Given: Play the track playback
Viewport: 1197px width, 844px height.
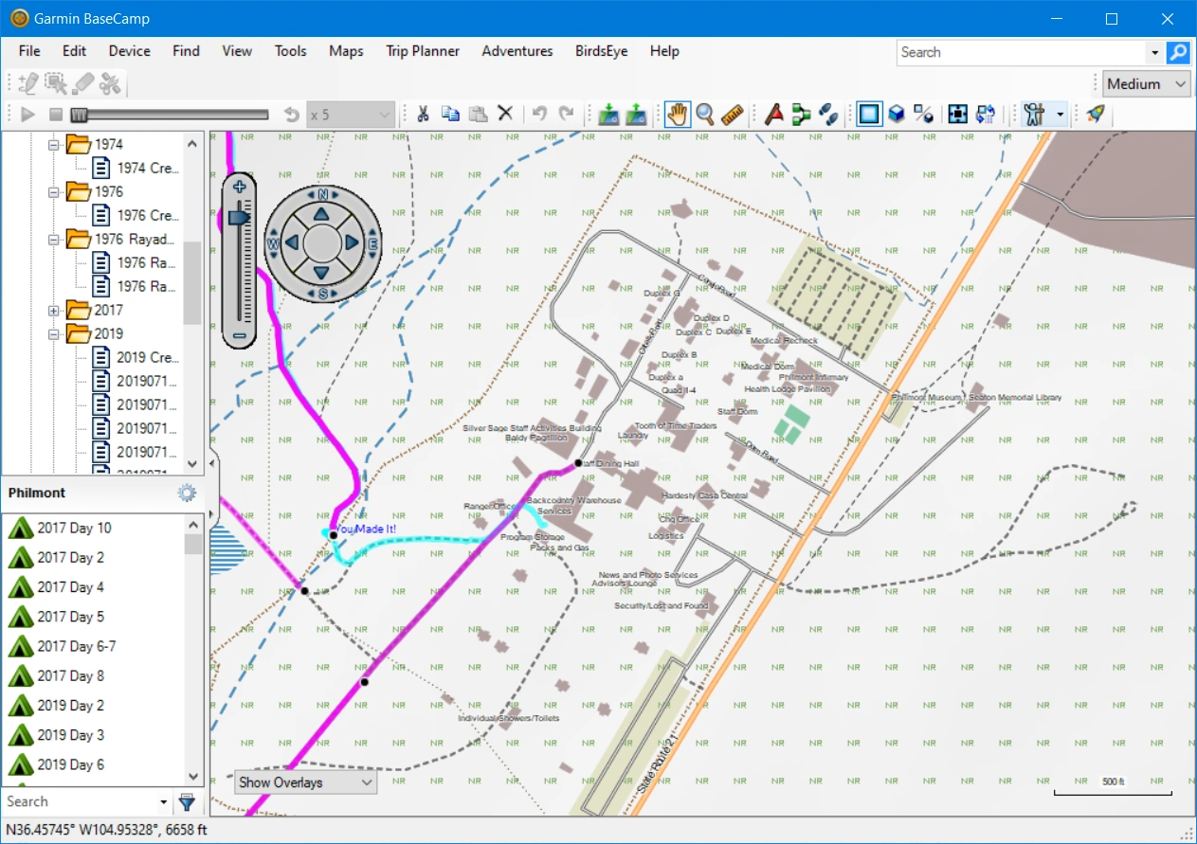Looking at the screenshot, I should tap(27, 115).
